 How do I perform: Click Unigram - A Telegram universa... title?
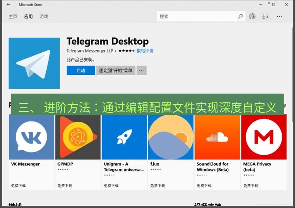click(x=124, y=167)
